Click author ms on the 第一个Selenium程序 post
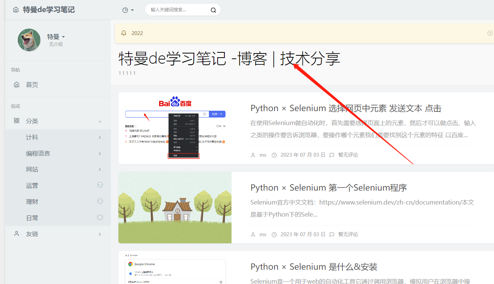Viewport: 494px width, 284px height. (x=263, y=234)
